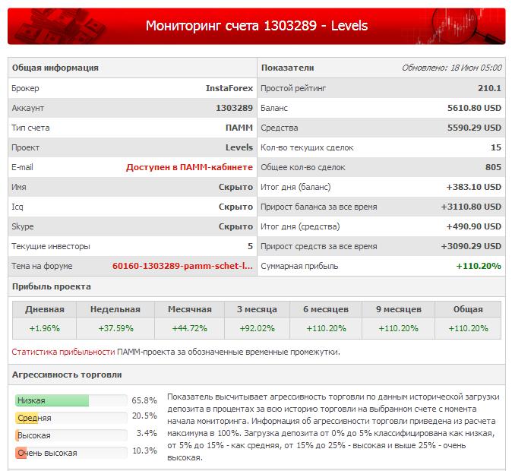Click the 'Высокая' aggressiveness bar
The height and width of the screenshot is (471, 512).
point(71,435)
